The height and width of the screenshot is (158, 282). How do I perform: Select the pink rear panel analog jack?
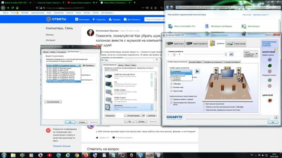(270, 71)
